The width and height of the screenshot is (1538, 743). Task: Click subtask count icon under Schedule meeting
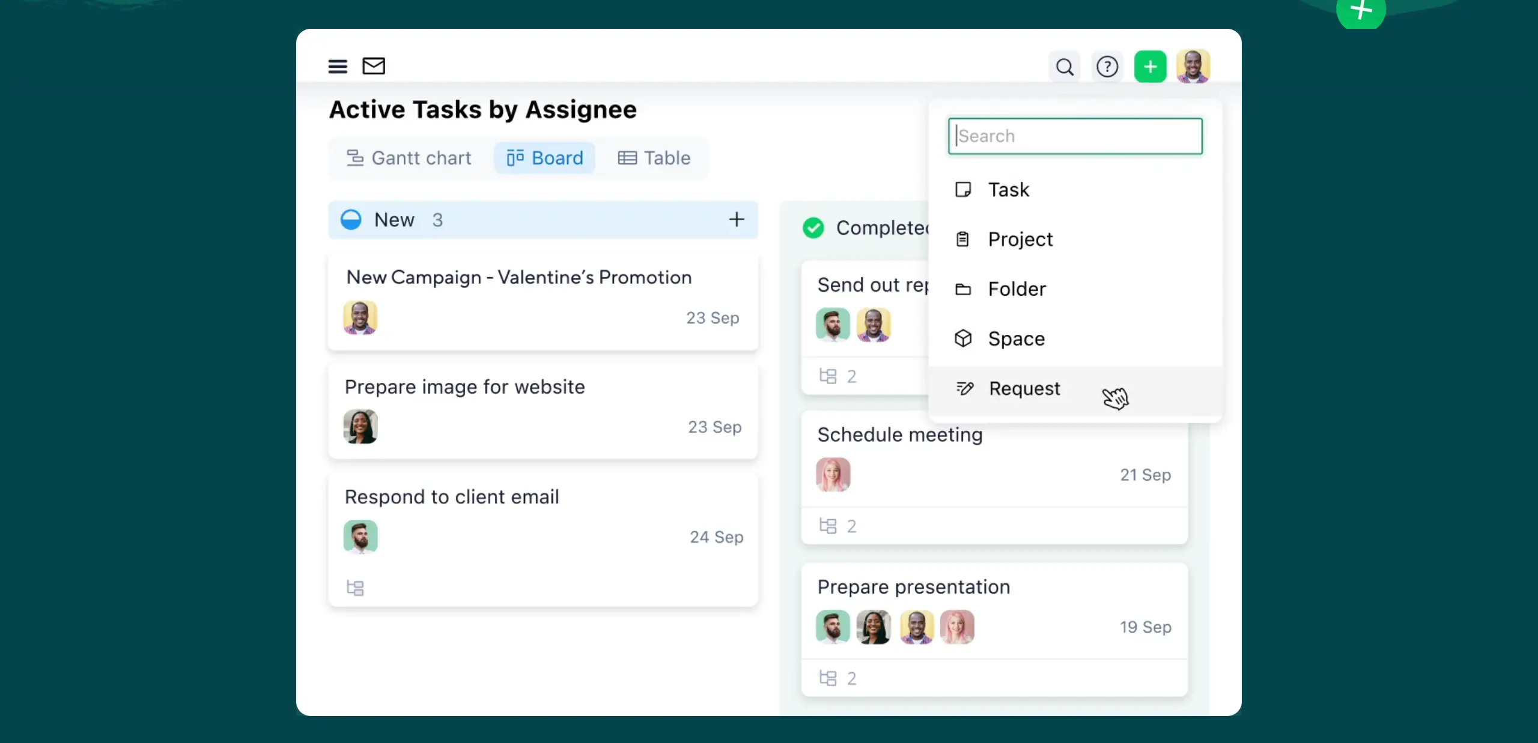[x=828, y=526]
